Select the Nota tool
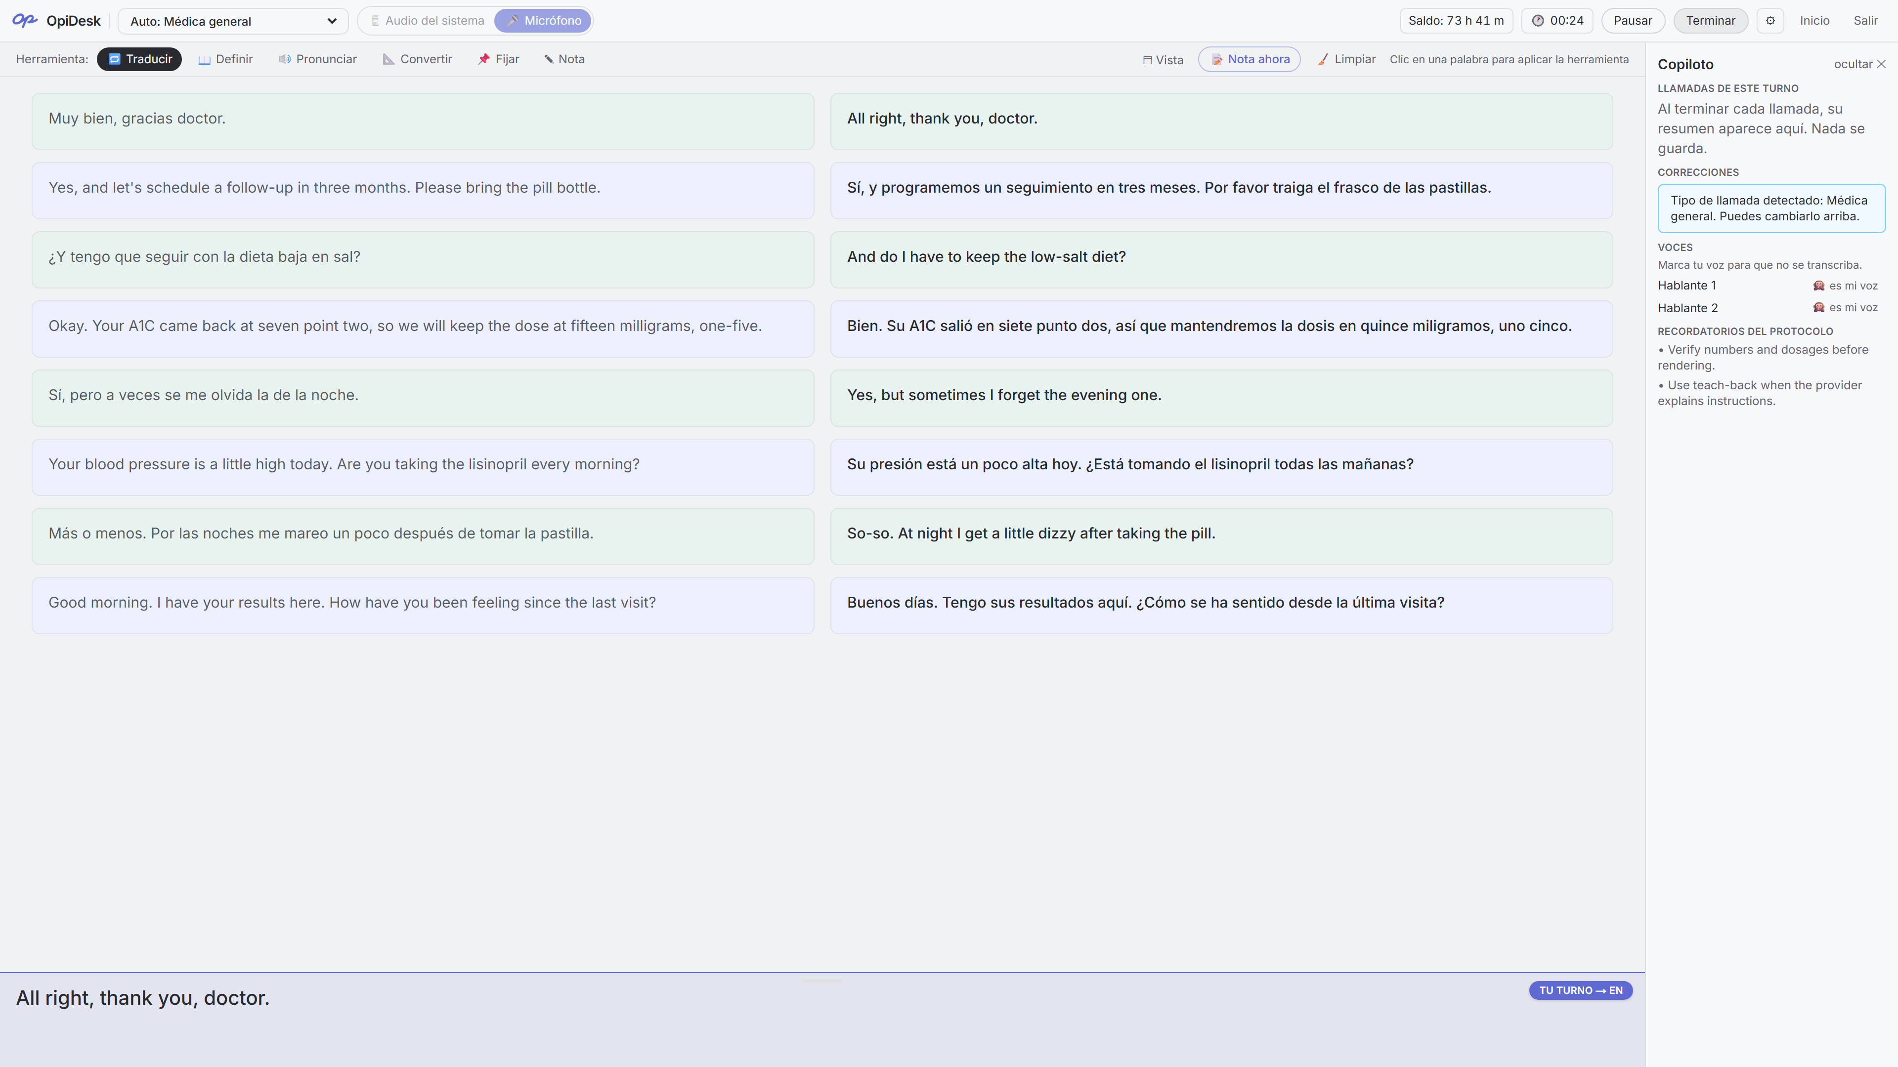Image resolution: width=1898 pixels, height=1067 pixels. pyautogui.click(x=564, y=59)
